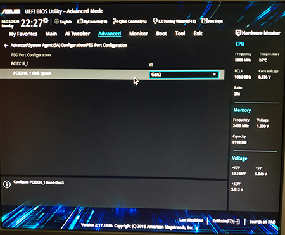Select the Exit tab

pyautogui.click(x=198, y=34)
